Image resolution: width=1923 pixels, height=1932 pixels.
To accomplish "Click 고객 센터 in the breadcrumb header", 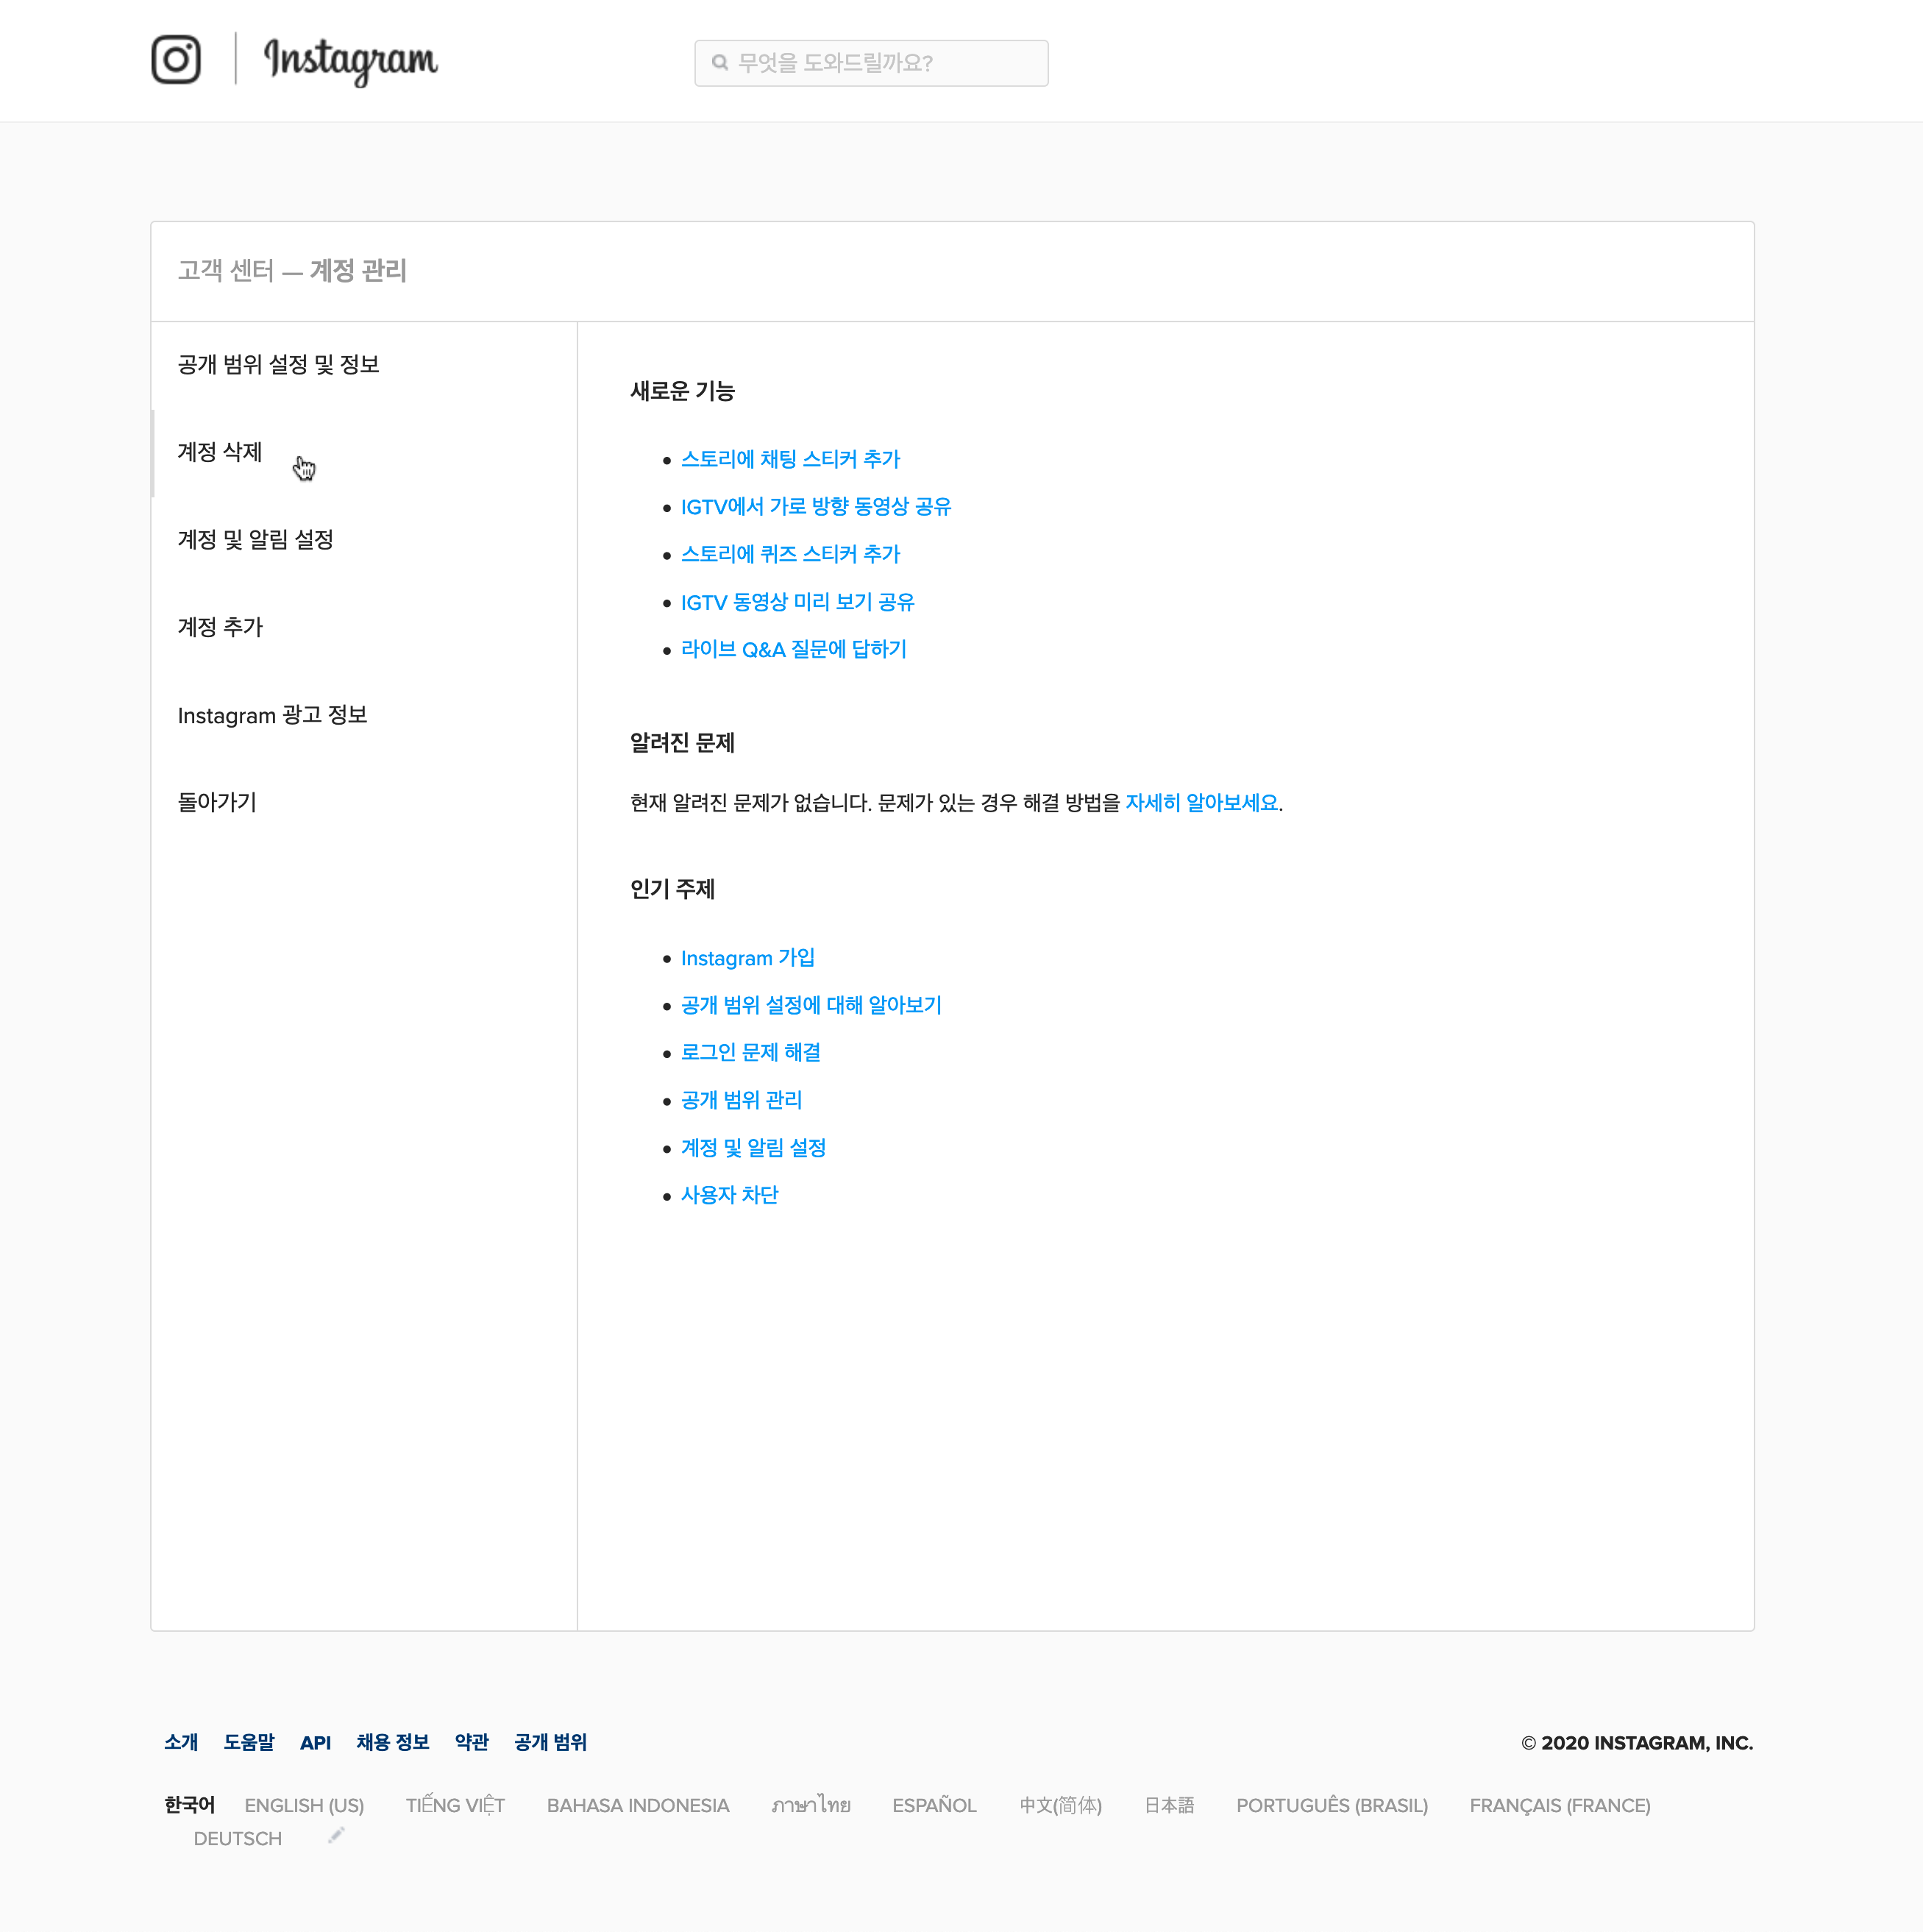I will coord(225,271).
